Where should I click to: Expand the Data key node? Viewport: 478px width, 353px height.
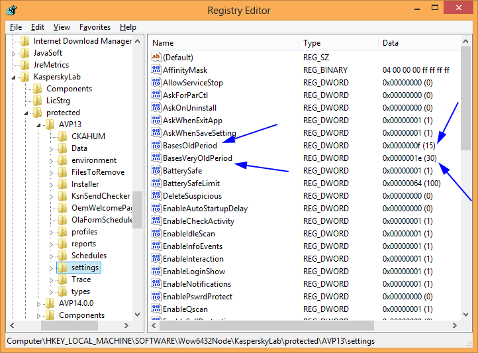click(51, 149)
